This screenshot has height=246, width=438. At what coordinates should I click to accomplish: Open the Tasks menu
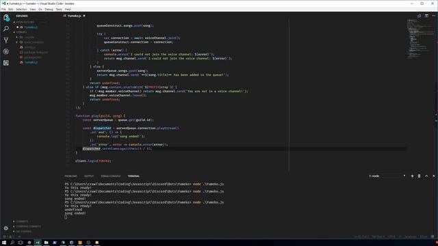[x=59, y=9]
